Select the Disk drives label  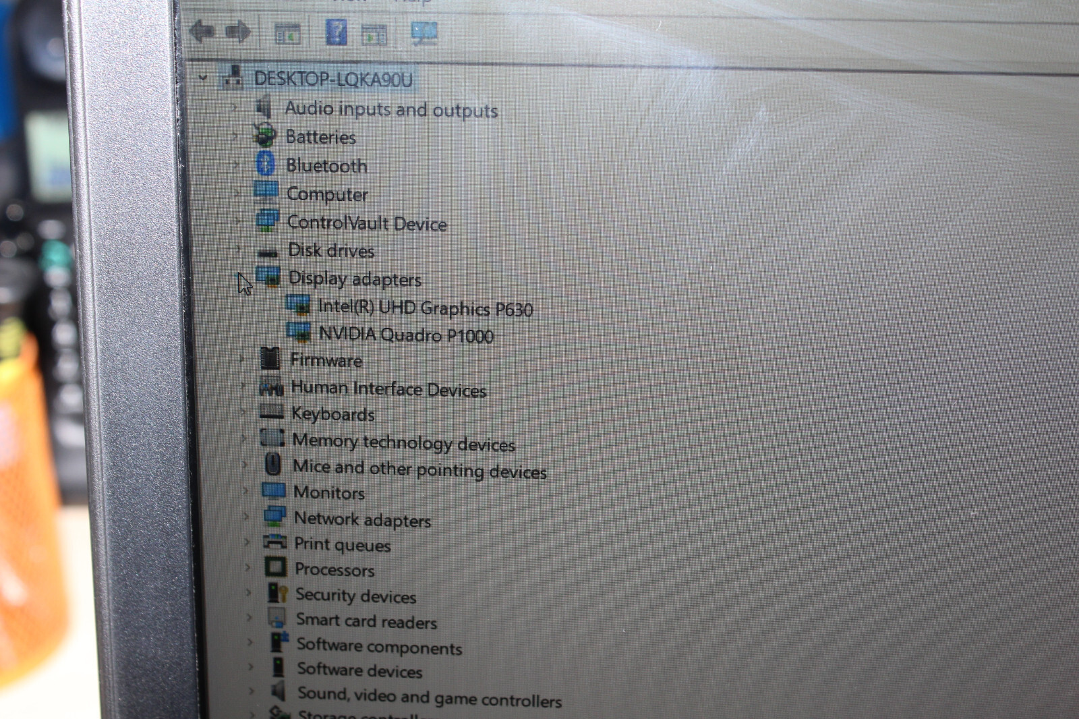click(x=331, y=250)
